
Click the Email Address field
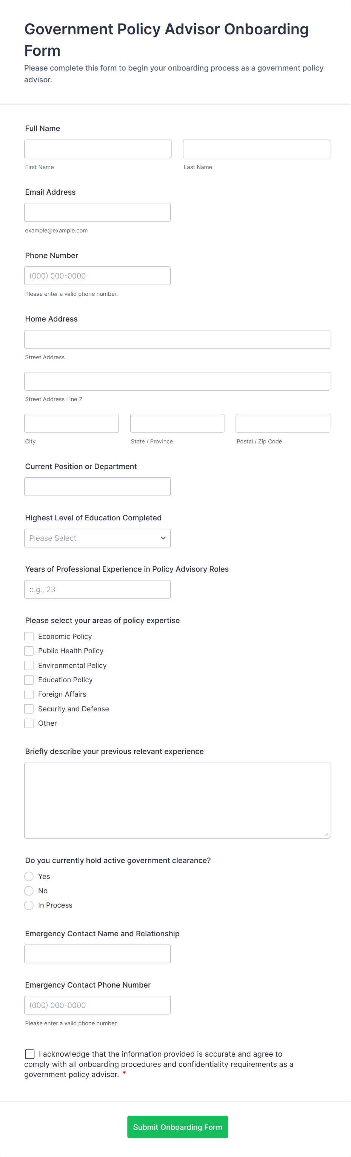click(x=97, y=212)
